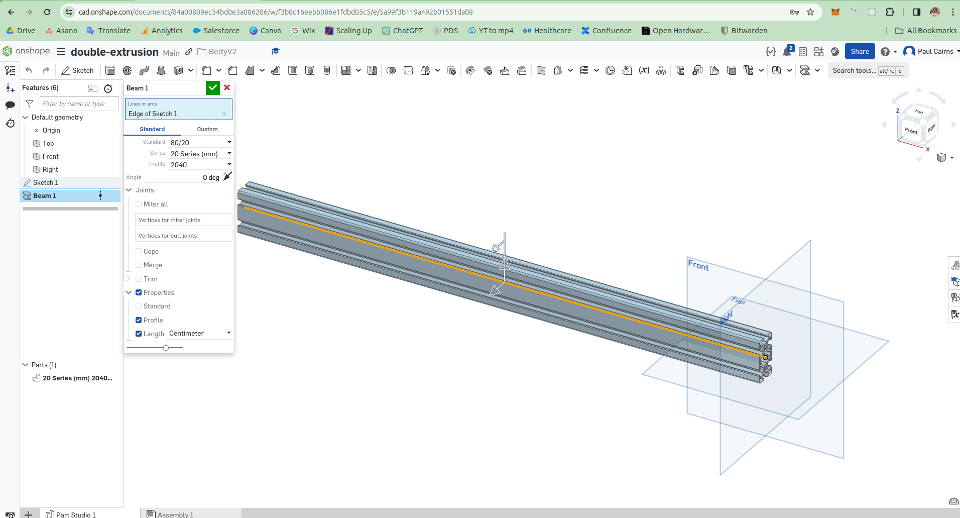
Task: Switch to the Custom tab
Action: pos(207,129)
